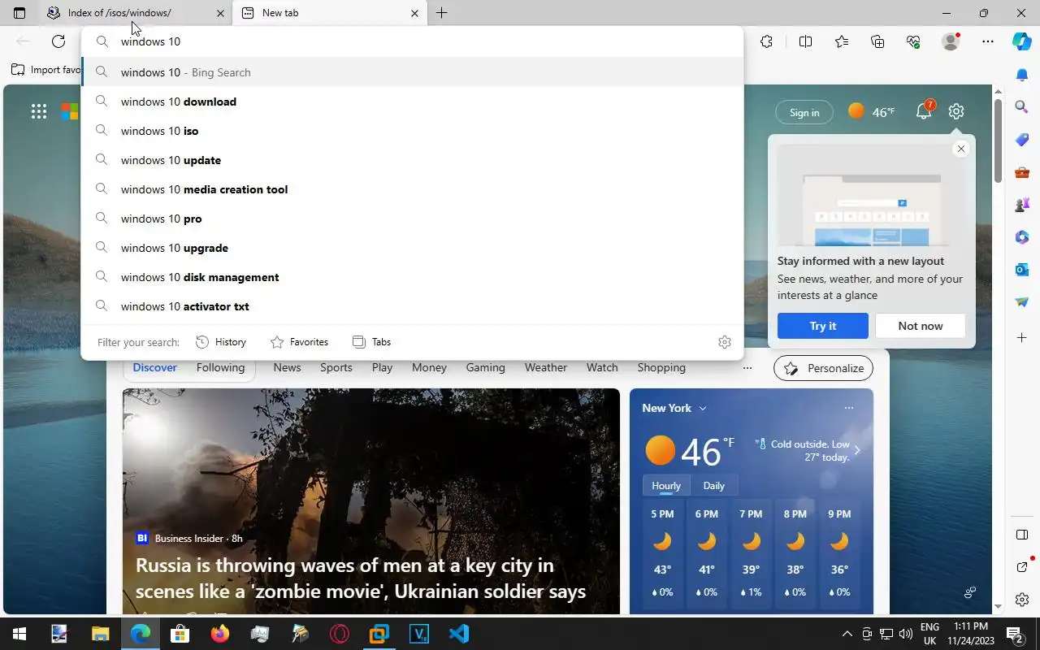
Task: Switch to the Discover feed tab
Action: pyautogui.click(x=154, y=367)
